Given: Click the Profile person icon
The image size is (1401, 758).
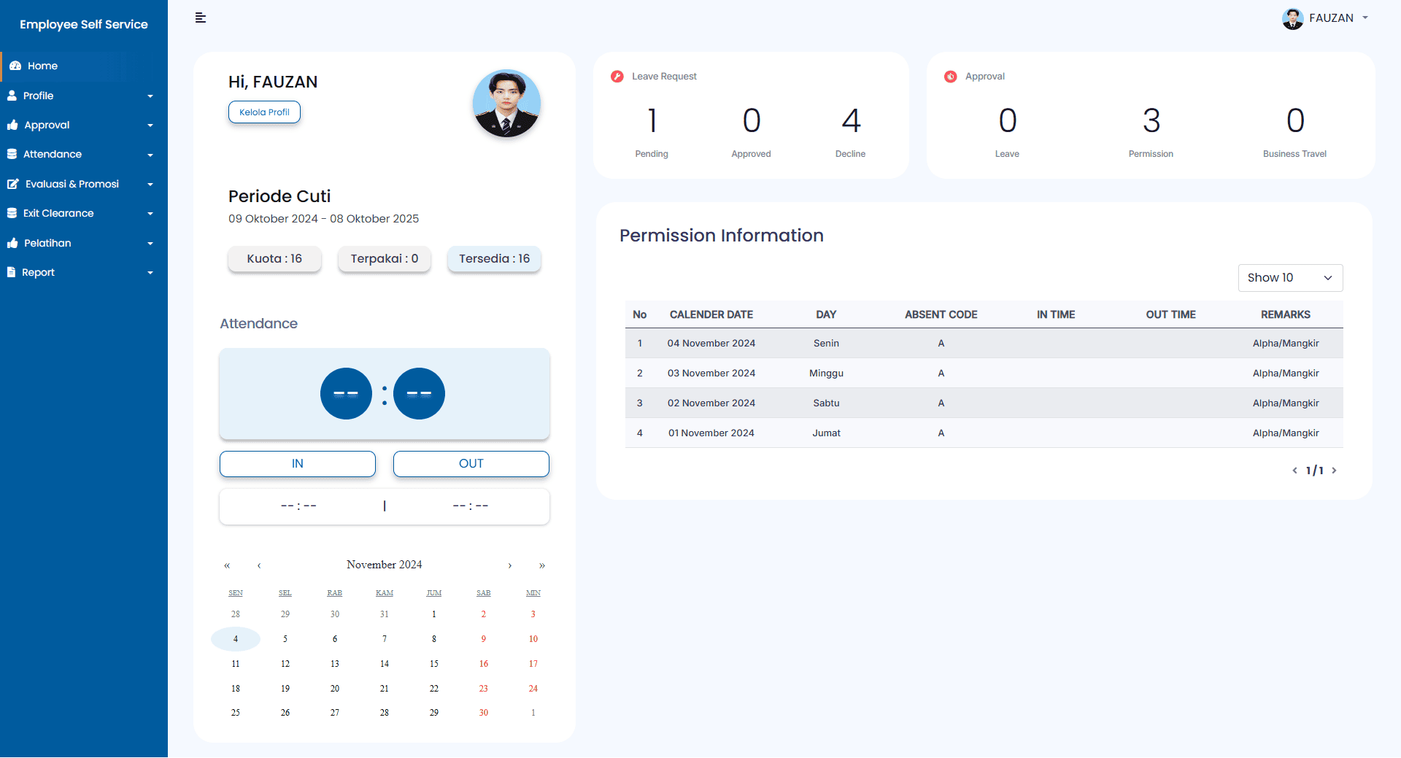Looking at the screenshot, I should pyautogui.click(x=12, y=96).
